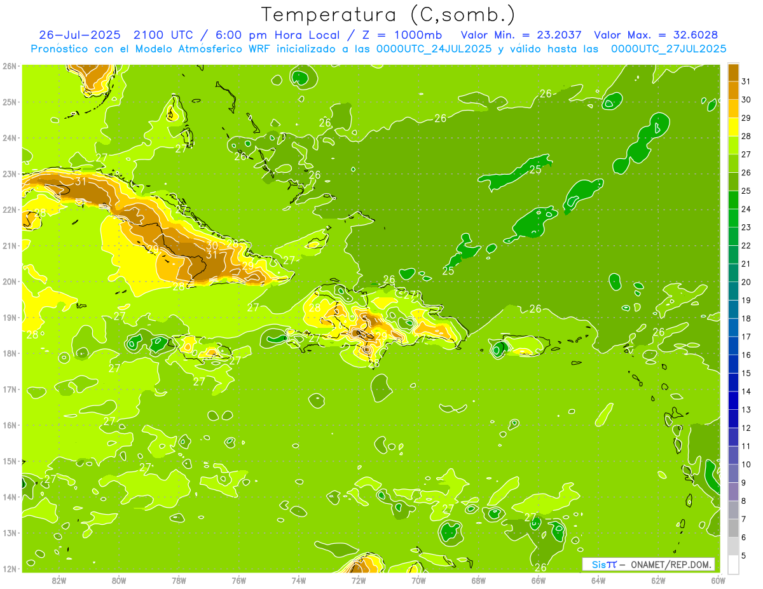Click the 'ONAMET/REP.DOM.' credit label
This screenshot has width=763, height=589.
(x=673, y=564)
